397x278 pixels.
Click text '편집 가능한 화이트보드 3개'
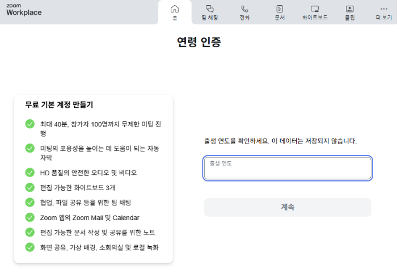[78, 188]
